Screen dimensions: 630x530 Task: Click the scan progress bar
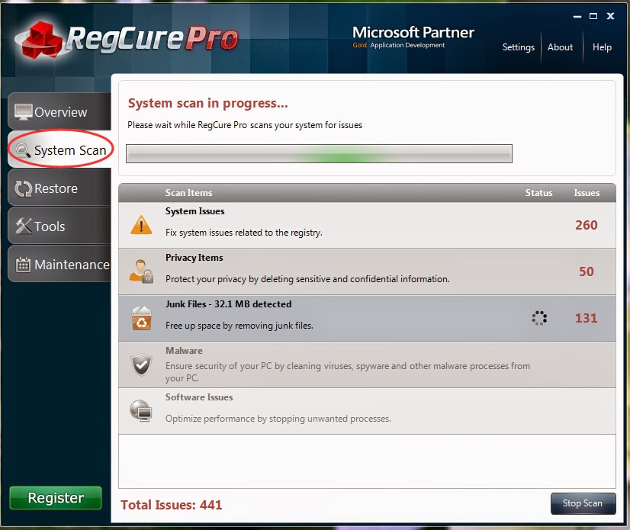pyautogui.click(x=319, y=153)
